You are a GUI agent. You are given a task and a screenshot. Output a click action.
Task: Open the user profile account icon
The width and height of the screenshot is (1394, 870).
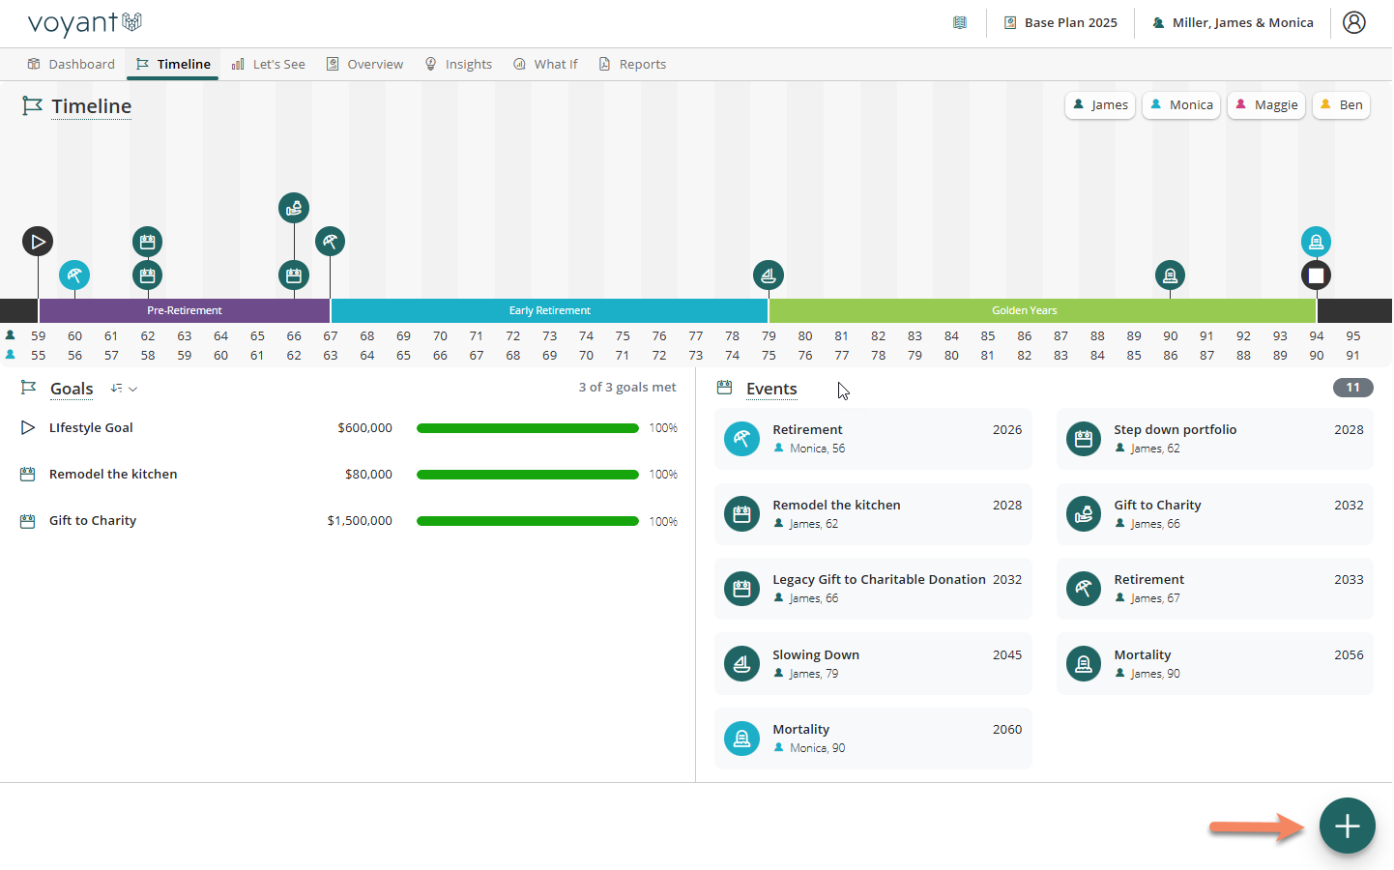click(1353, 22)
